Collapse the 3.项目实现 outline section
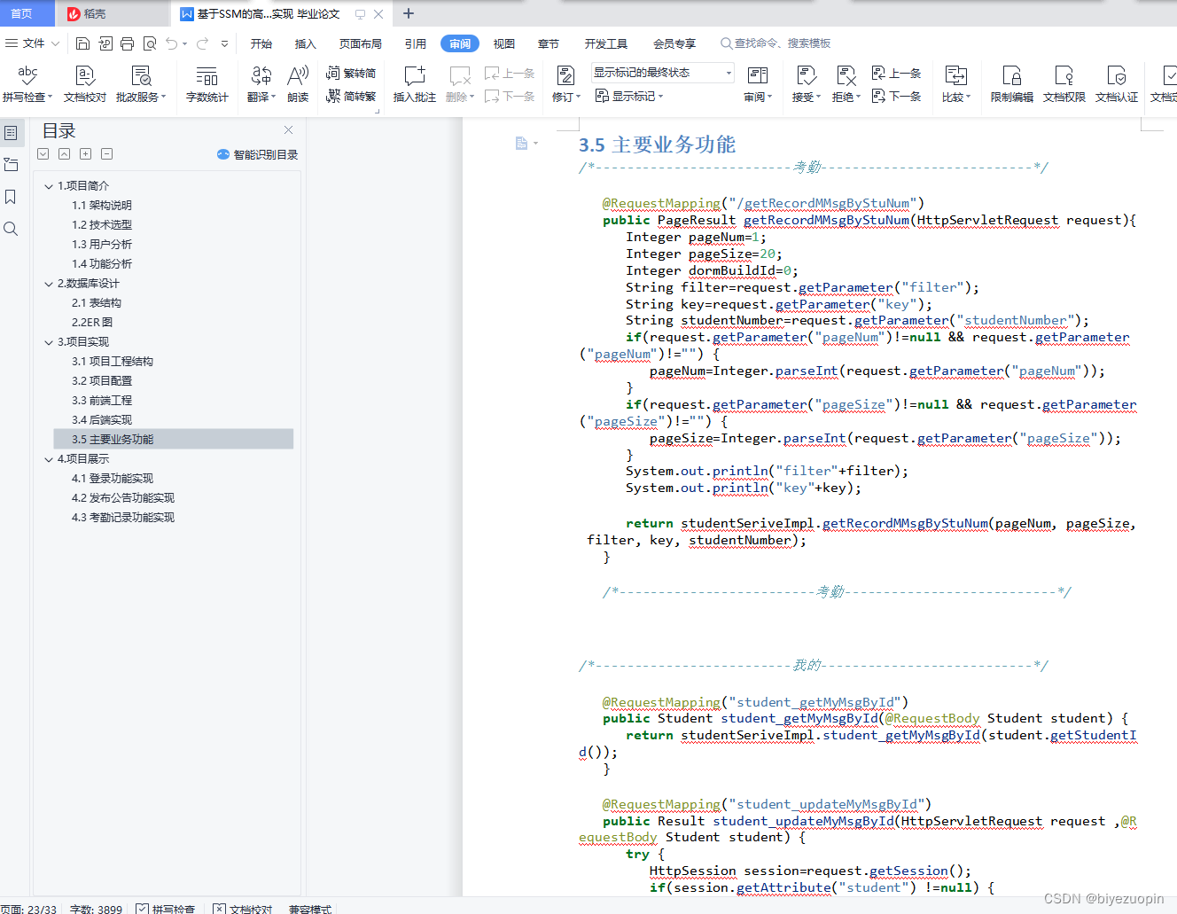This screenshot has height=914, width=1177. pos(49,342)
